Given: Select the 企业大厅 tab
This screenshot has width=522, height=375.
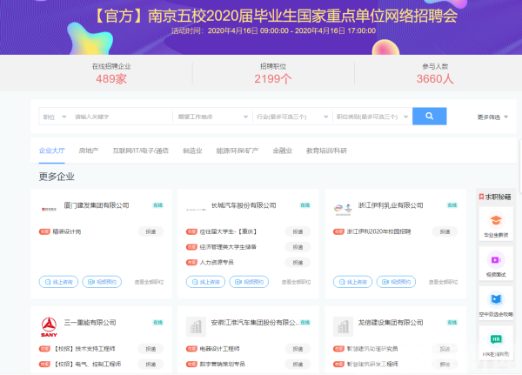Looking at the screenshot, I should [51, 151].
